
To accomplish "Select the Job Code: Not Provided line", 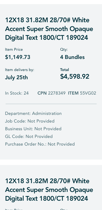I will pyautogui.click(x=30, y=121).
